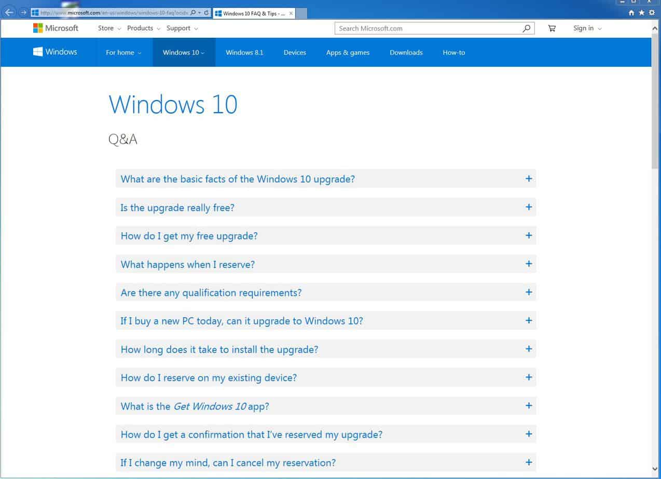Expand plus for 'If I buy a new PC today'
The image size is (661, 479).
click(x=529, y=320)
